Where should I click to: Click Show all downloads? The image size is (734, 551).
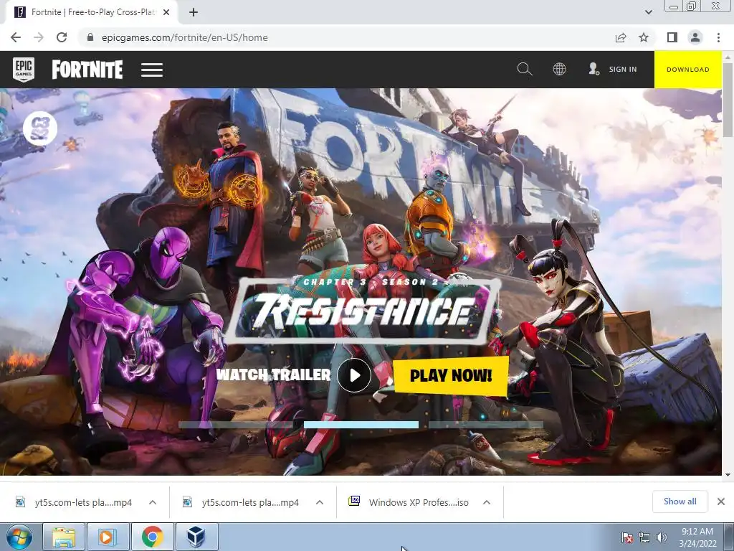(680, 501)
